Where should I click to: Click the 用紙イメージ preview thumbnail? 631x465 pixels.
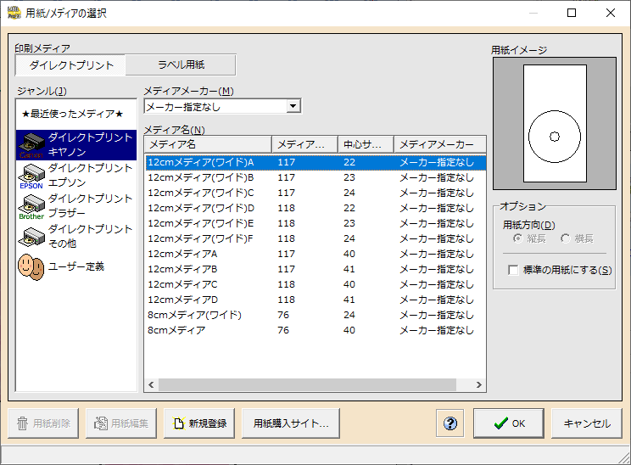click(555, 123)
